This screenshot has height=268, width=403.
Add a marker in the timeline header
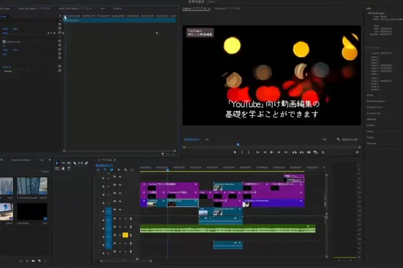(119, 170)
